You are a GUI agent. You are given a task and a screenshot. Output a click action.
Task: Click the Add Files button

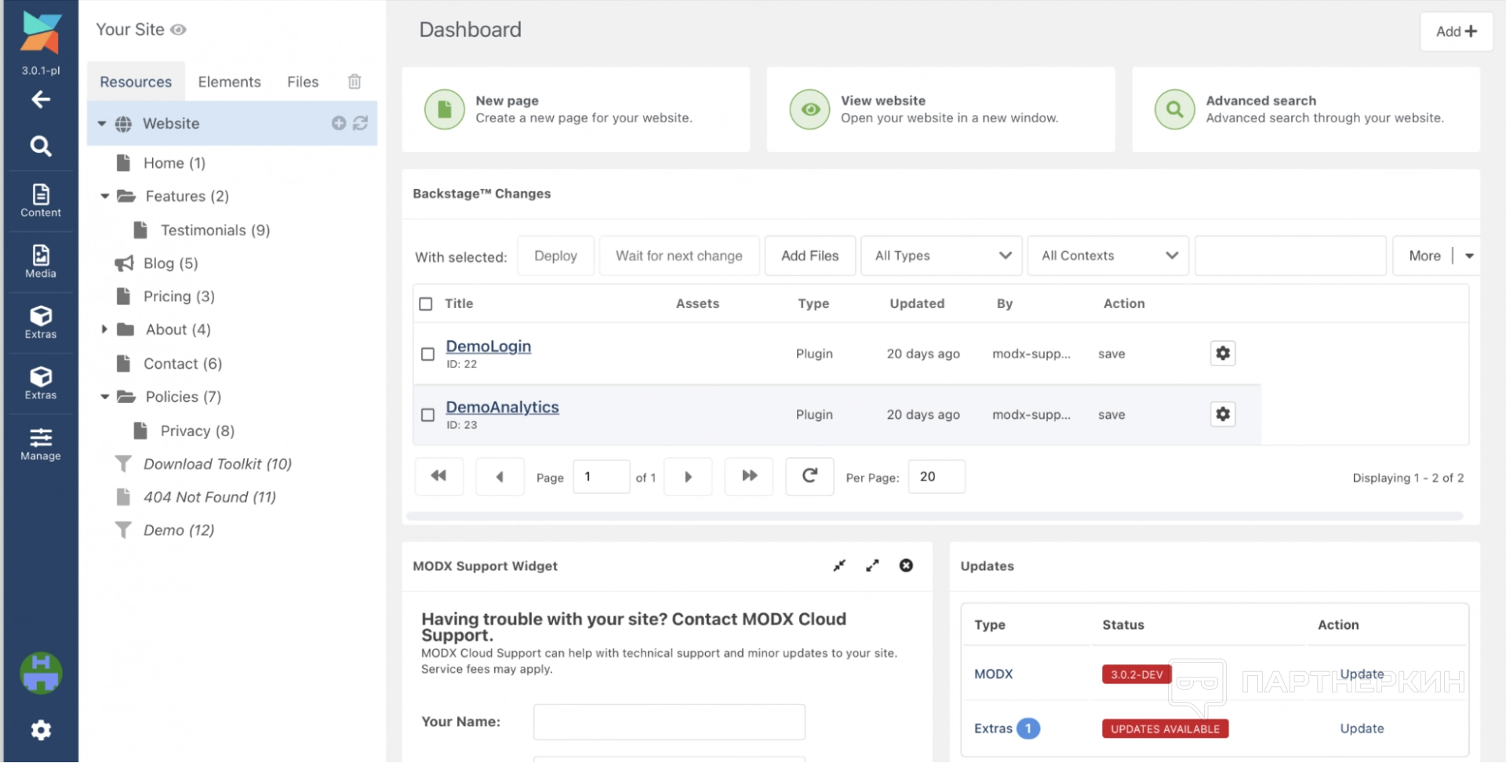809,256
